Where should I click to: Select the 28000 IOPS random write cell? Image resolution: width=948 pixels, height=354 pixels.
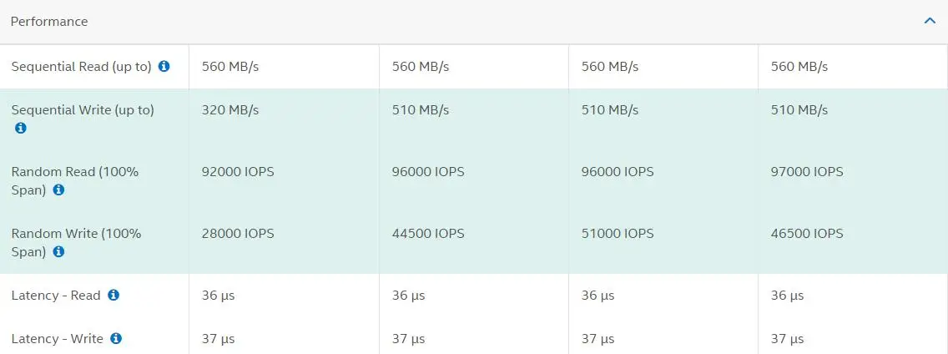click(x=238, y=234)
